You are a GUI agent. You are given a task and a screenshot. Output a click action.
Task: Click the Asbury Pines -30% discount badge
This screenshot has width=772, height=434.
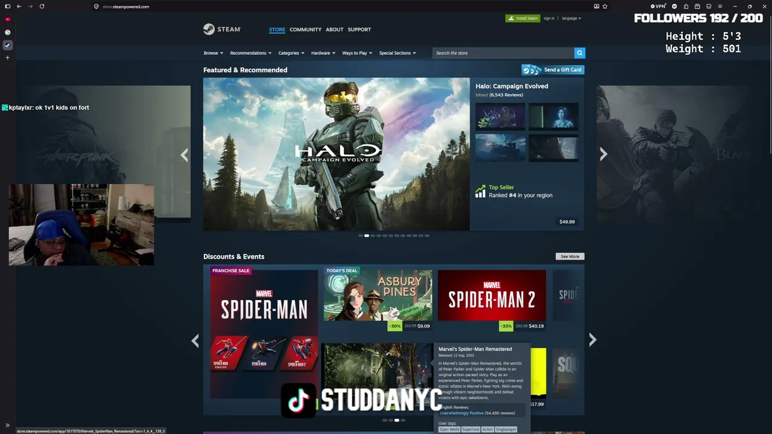(394, 326)
